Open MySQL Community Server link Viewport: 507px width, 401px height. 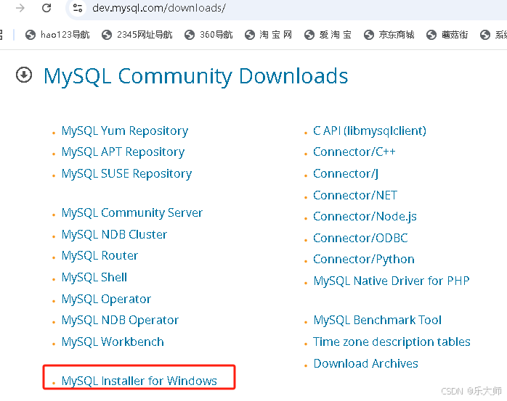click(x=132, y=213)
